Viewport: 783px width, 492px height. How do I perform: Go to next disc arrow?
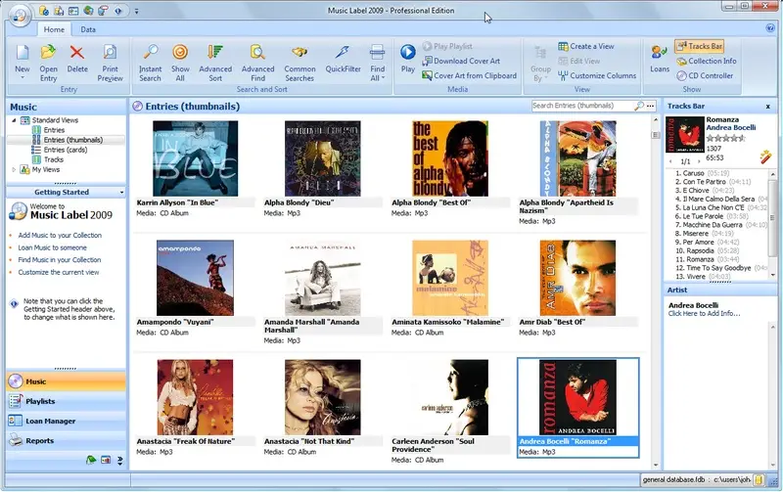tap(699, 161)
